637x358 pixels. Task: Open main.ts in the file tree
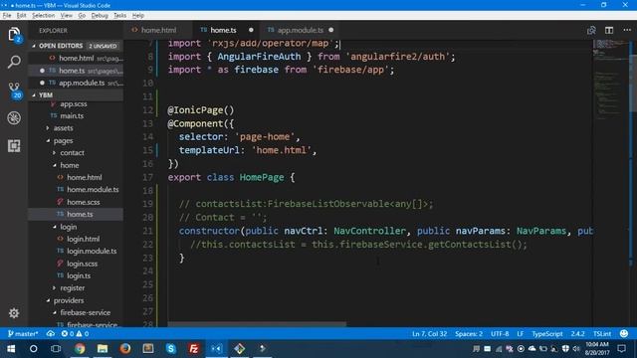click(72, 115)
